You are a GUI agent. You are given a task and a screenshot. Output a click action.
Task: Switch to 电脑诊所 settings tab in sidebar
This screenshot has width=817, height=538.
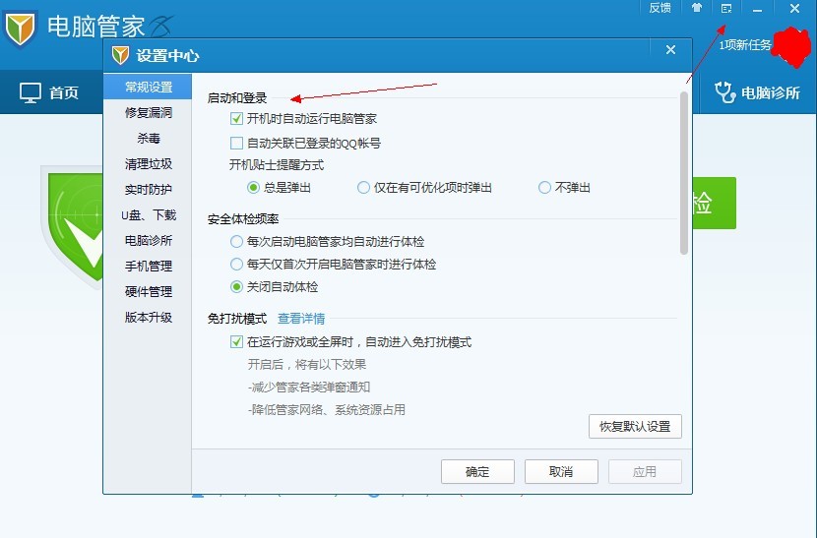coord(148,241)
